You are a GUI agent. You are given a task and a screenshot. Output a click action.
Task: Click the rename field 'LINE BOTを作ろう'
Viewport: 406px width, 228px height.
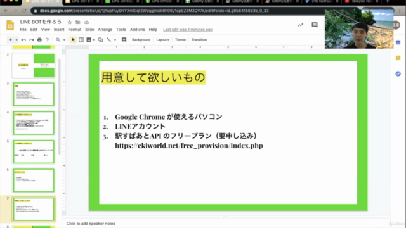[41, 22]
